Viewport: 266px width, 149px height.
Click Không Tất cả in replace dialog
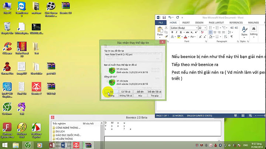click(126, 96)
